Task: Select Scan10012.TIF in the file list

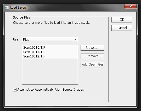Action: pos(34,56)
